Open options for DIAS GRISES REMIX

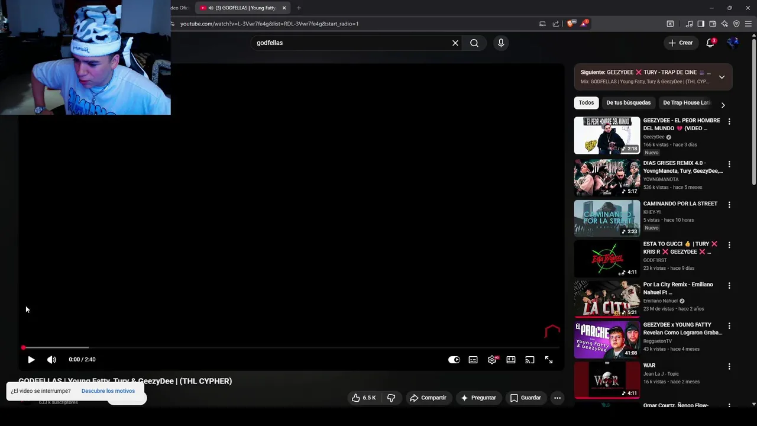[x=729, y=164]
